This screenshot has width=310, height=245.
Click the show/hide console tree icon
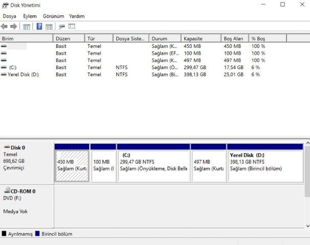pos(27,27)
